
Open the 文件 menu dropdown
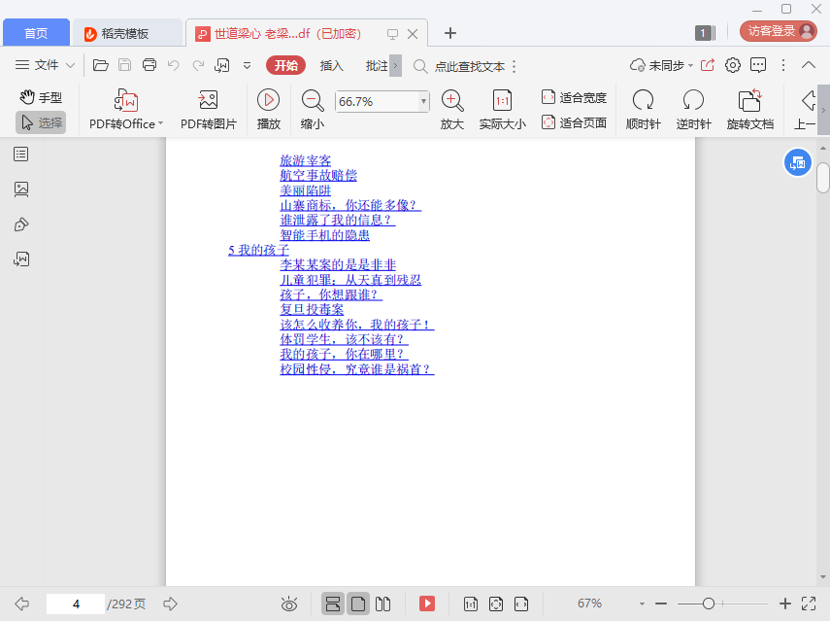click(x=46, y=65)
